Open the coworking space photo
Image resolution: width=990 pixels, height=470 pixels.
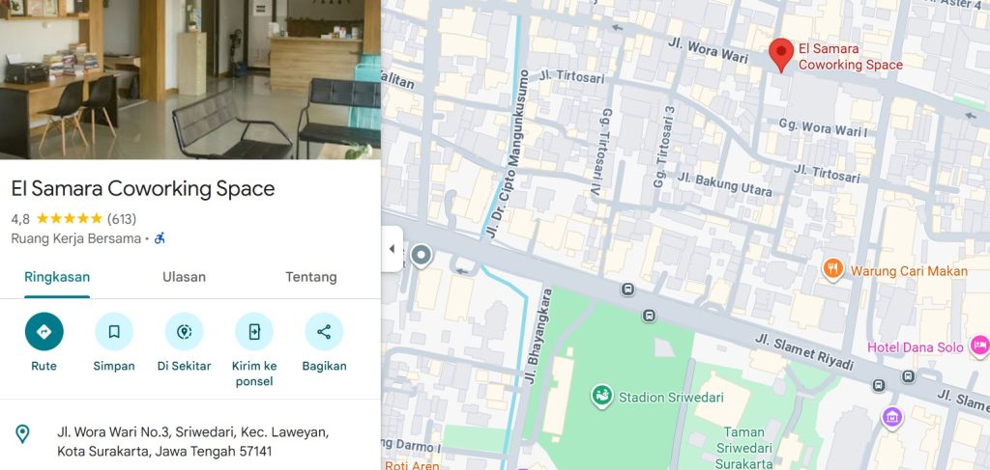point(190,79)
